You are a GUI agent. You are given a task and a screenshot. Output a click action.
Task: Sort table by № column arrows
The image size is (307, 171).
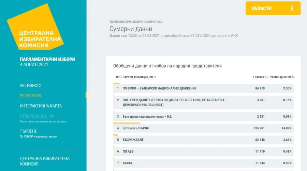120,77
